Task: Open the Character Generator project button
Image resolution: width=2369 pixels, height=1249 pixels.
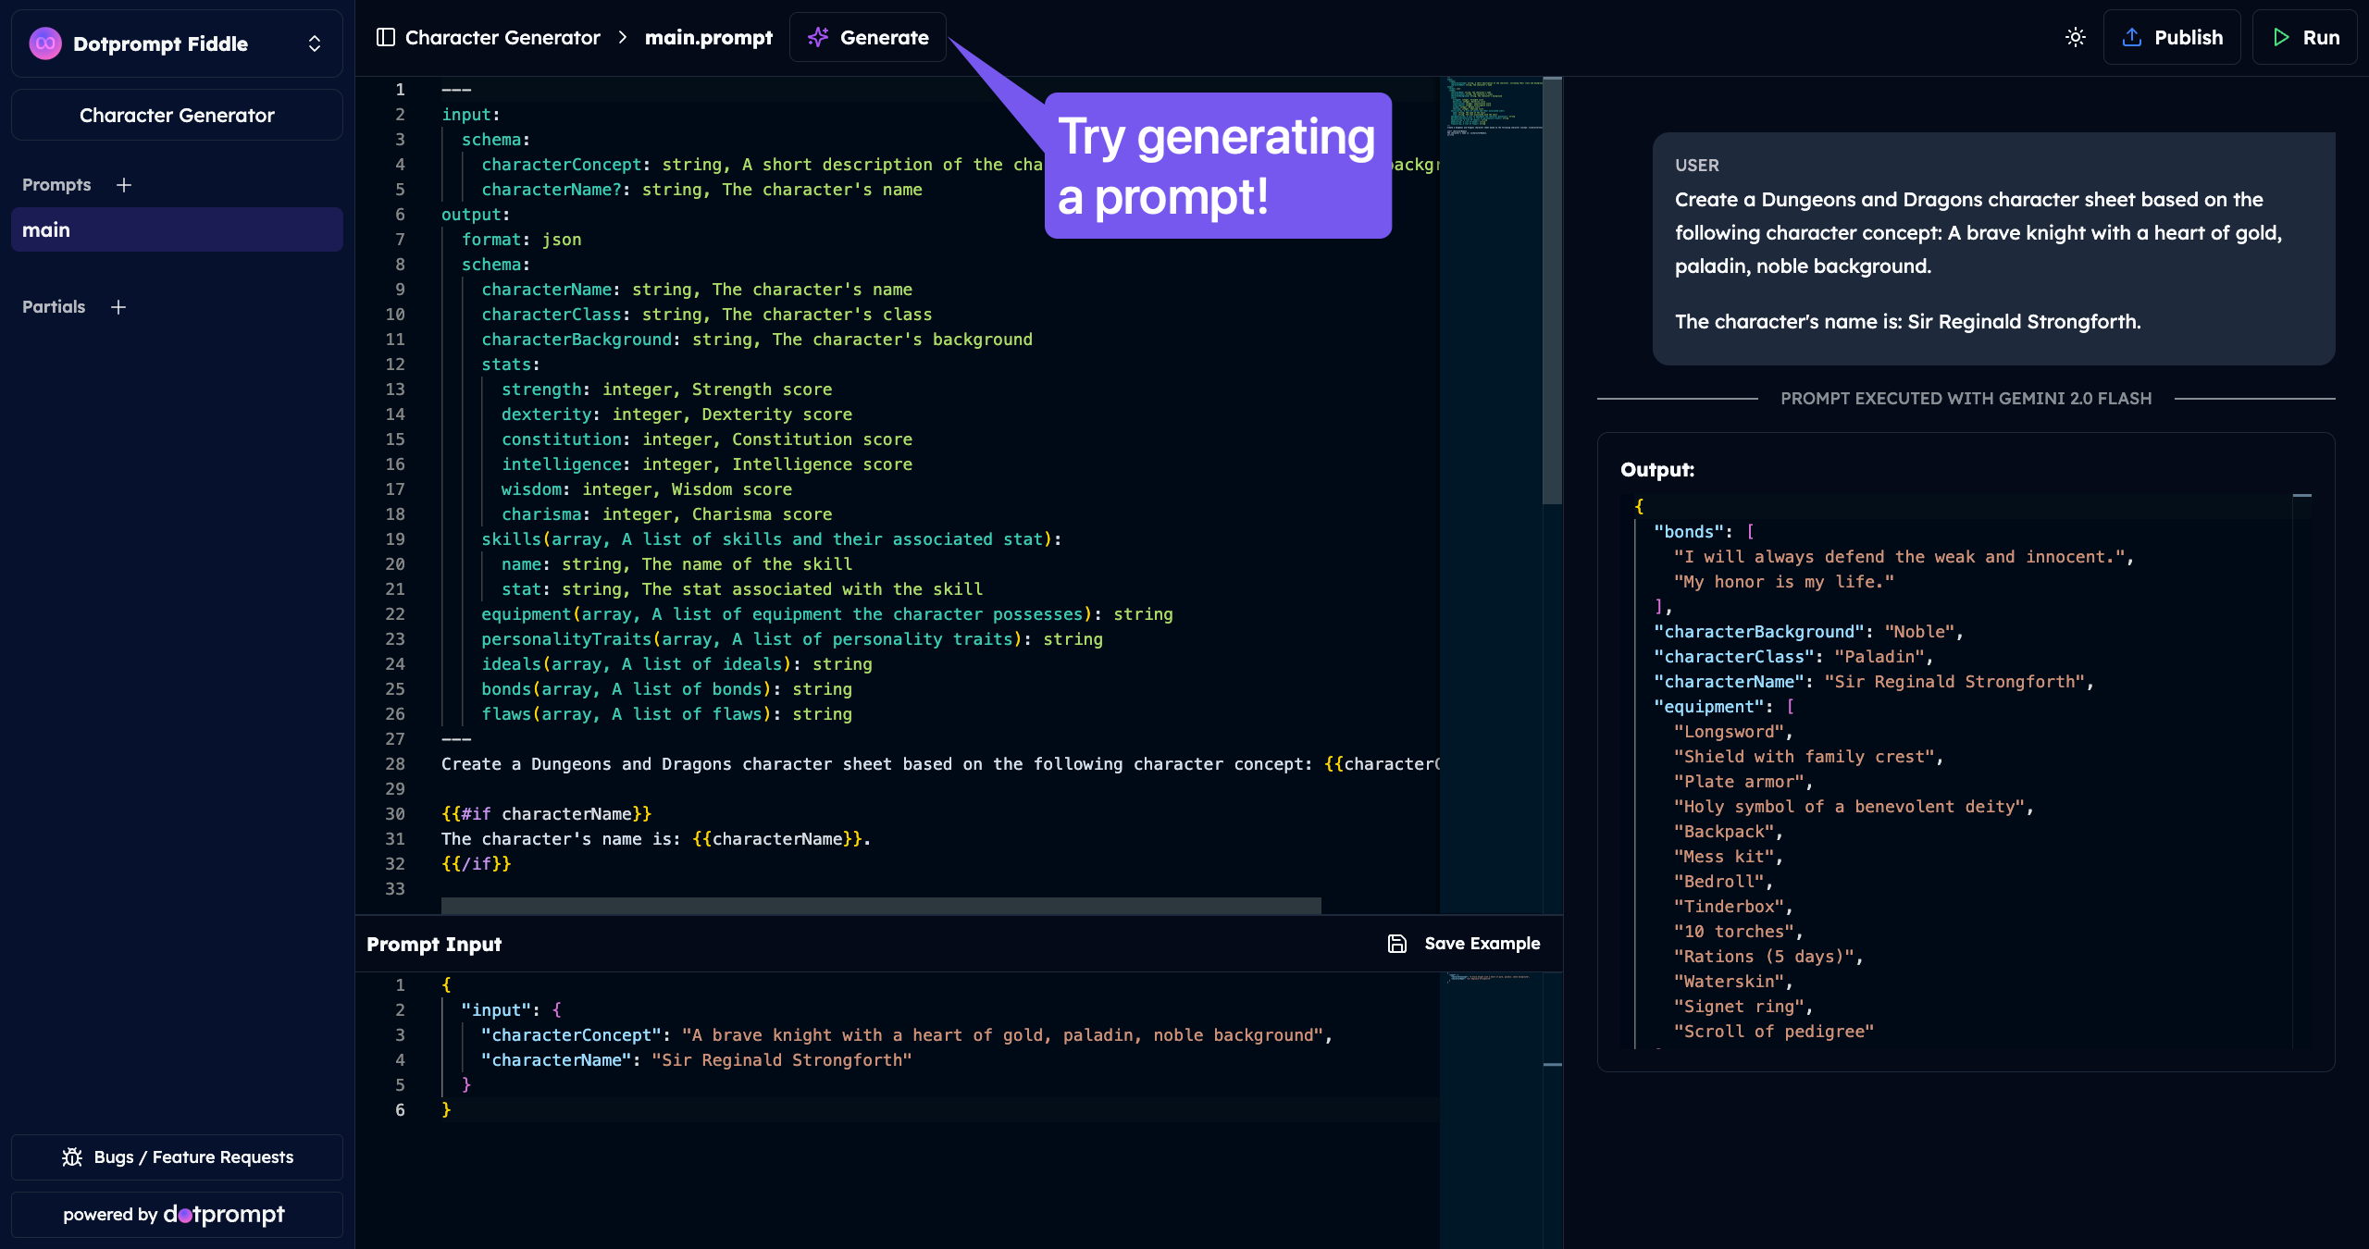Action: click(177, 116)
